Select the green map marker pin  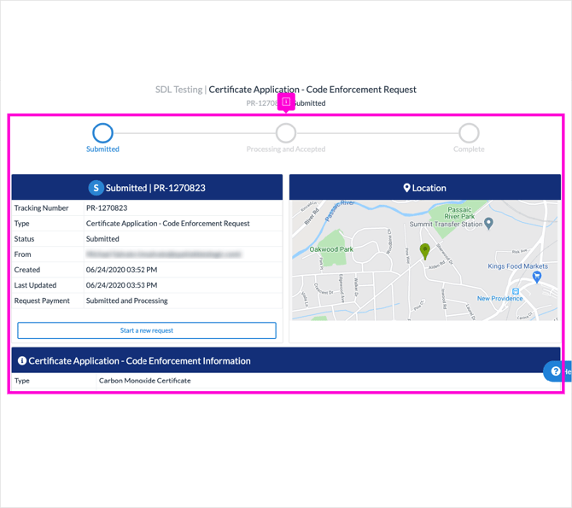point(424,252)
